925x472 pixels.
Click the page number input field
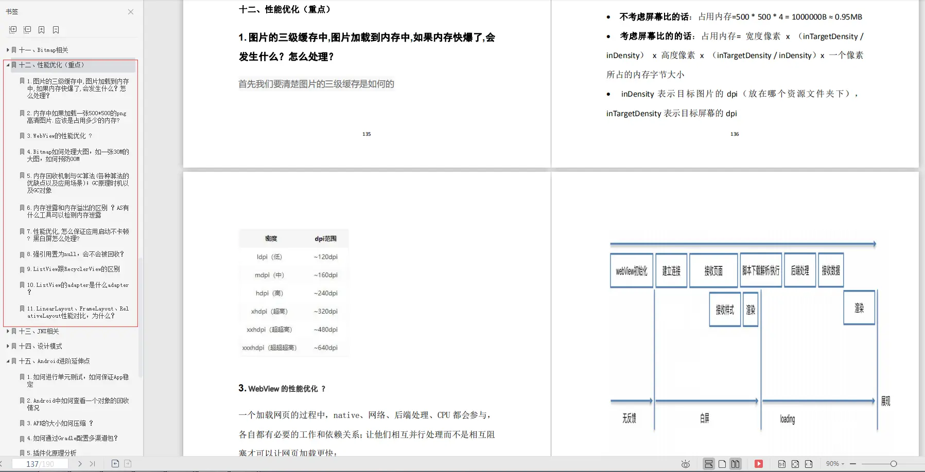point(40,464)
